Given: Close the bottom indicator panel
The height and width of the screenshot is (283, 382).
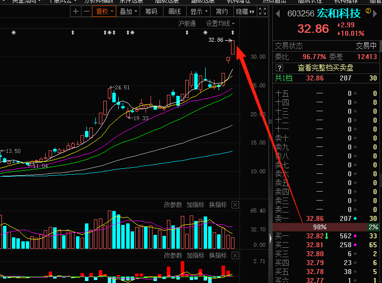Looking at the screenshot, I should (x=235, y=256).
